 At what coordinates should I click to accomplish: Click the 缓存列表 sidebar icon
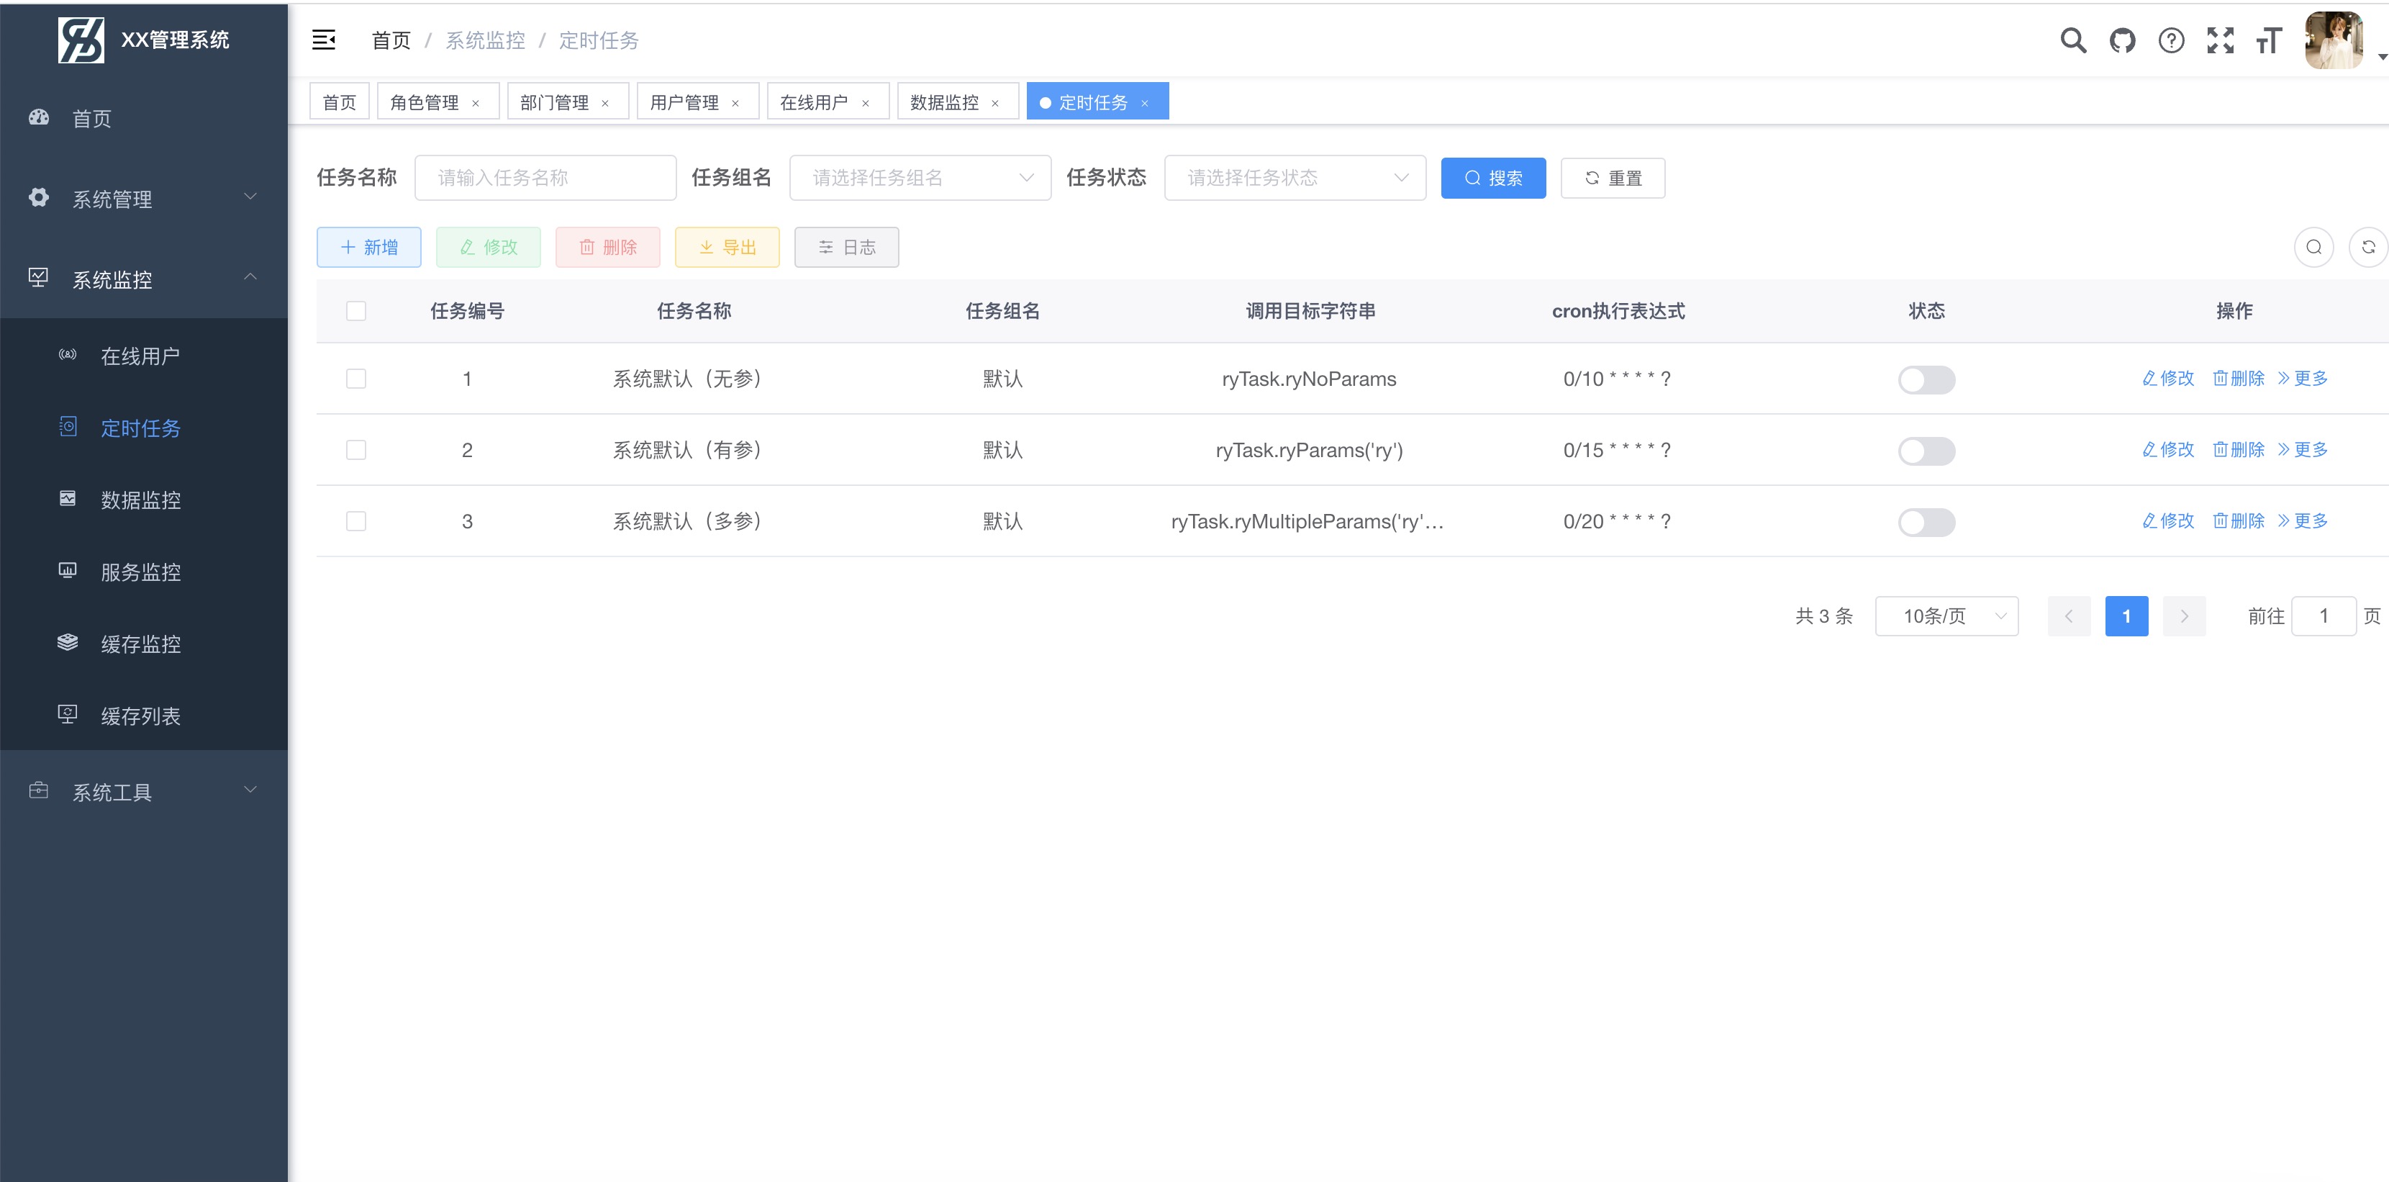[x=68, y=713]
